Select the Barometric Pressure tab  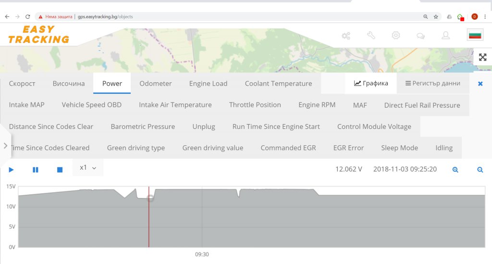point(143,126)
